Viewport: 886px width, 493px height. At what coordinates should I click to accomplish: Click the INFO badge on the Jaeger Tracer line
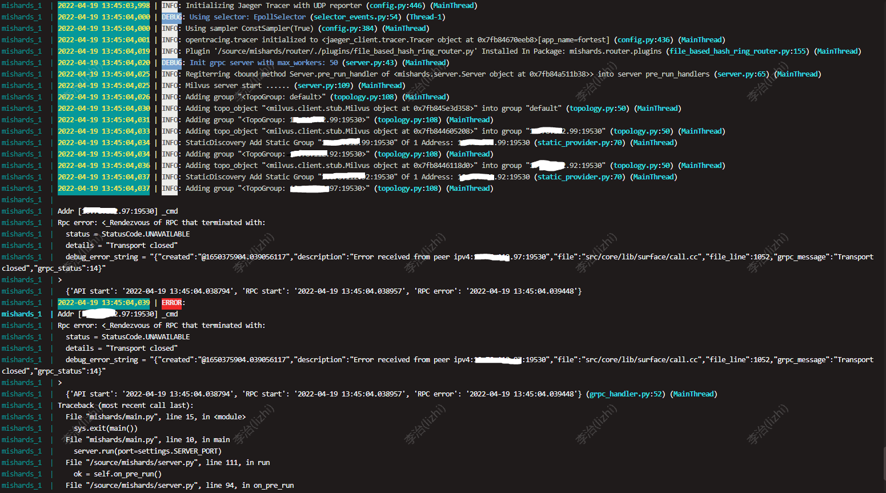point(169,5)
